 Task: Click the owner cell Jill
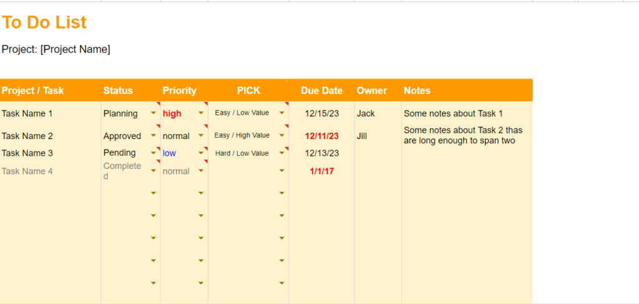(364, 136)
